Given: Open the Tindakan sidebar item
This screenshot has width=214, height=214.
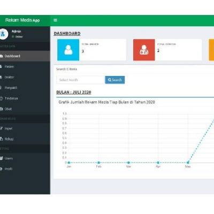Looking at the screenshot, I should click(x=25, y=98).
